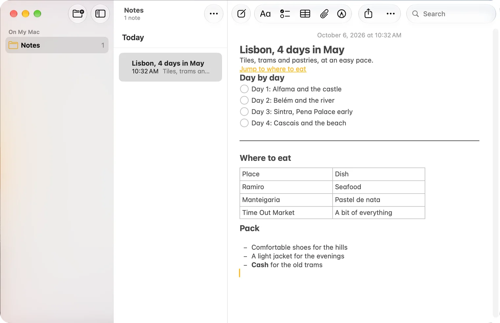The image size is (500, 323).
Task: Click the Today section header
Action: tap(133, 37)
